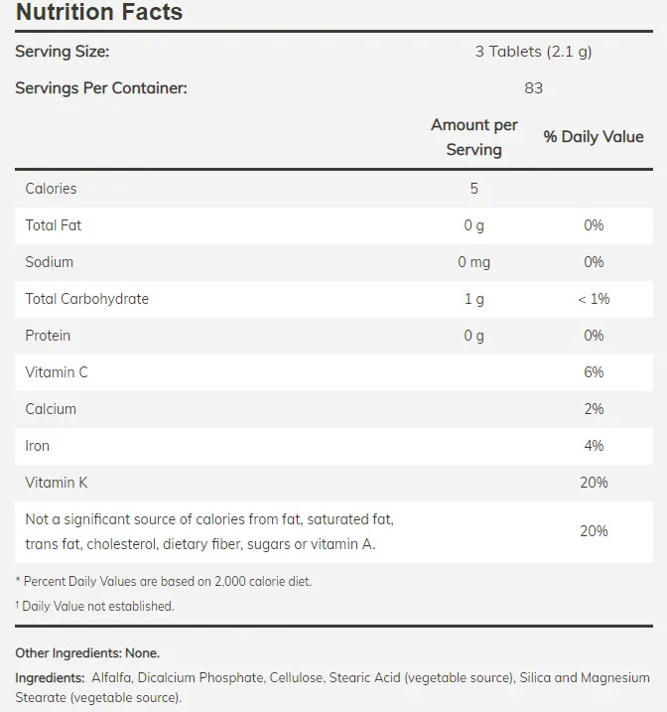Click the Amount per Serving column header
Viewport: 667px width, 712px height.
[x=474, y=137]
